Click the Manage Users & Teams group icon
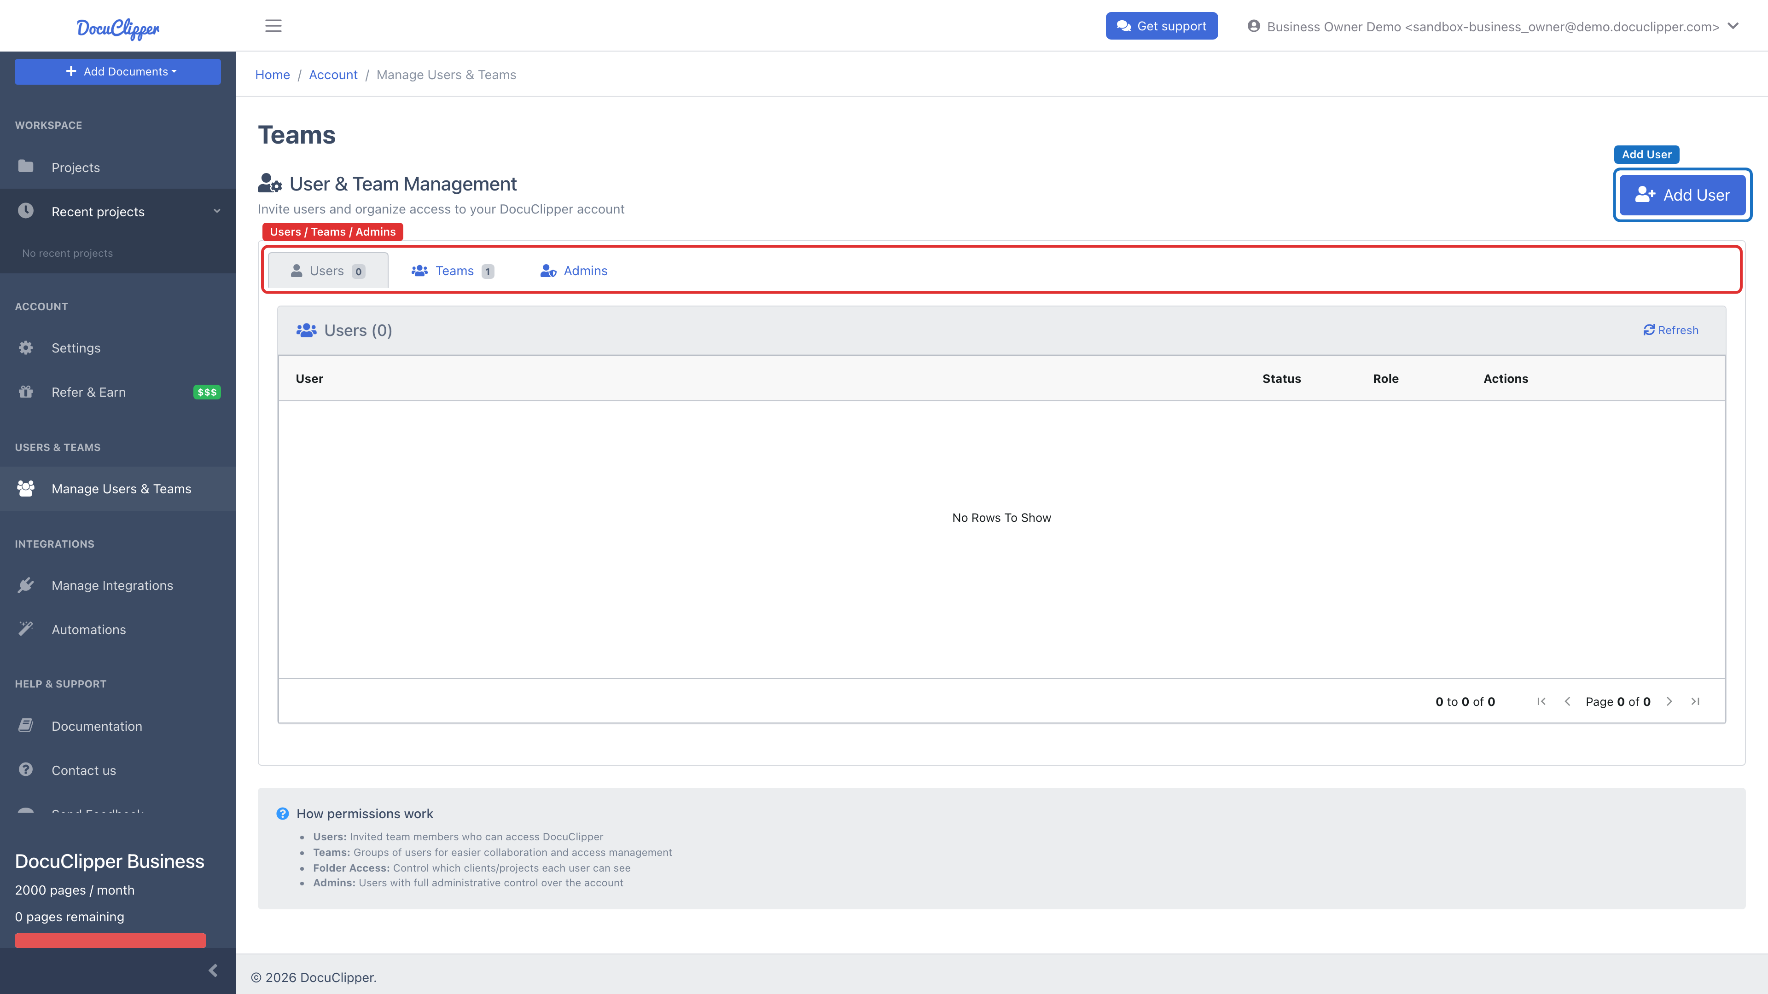Image resolution: width=1768 pixels, height=994 pixels. click(26, 488)
